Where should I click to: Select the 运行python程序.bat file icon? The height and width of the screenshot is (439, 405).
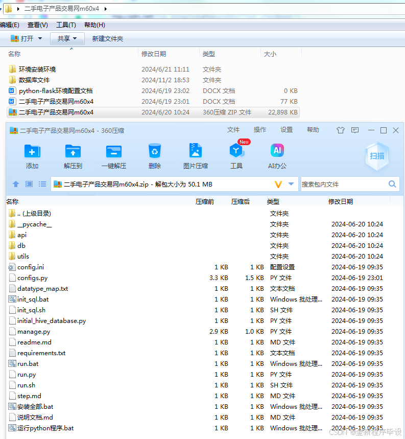click(12, 428)
